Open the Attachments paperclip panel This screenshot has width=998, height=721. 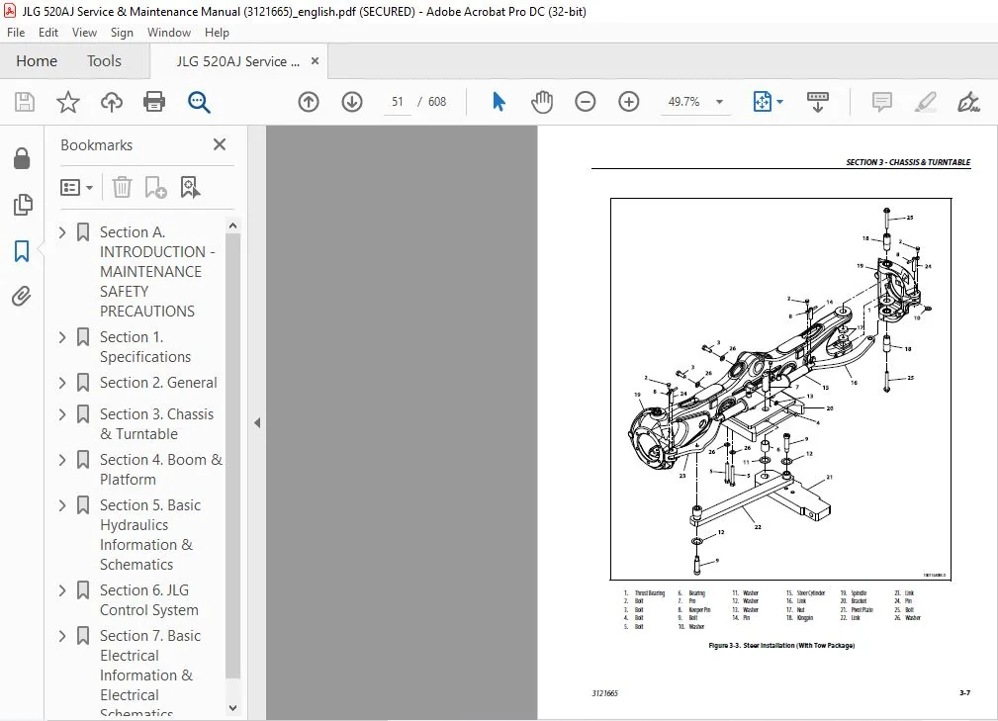(22, 297)
